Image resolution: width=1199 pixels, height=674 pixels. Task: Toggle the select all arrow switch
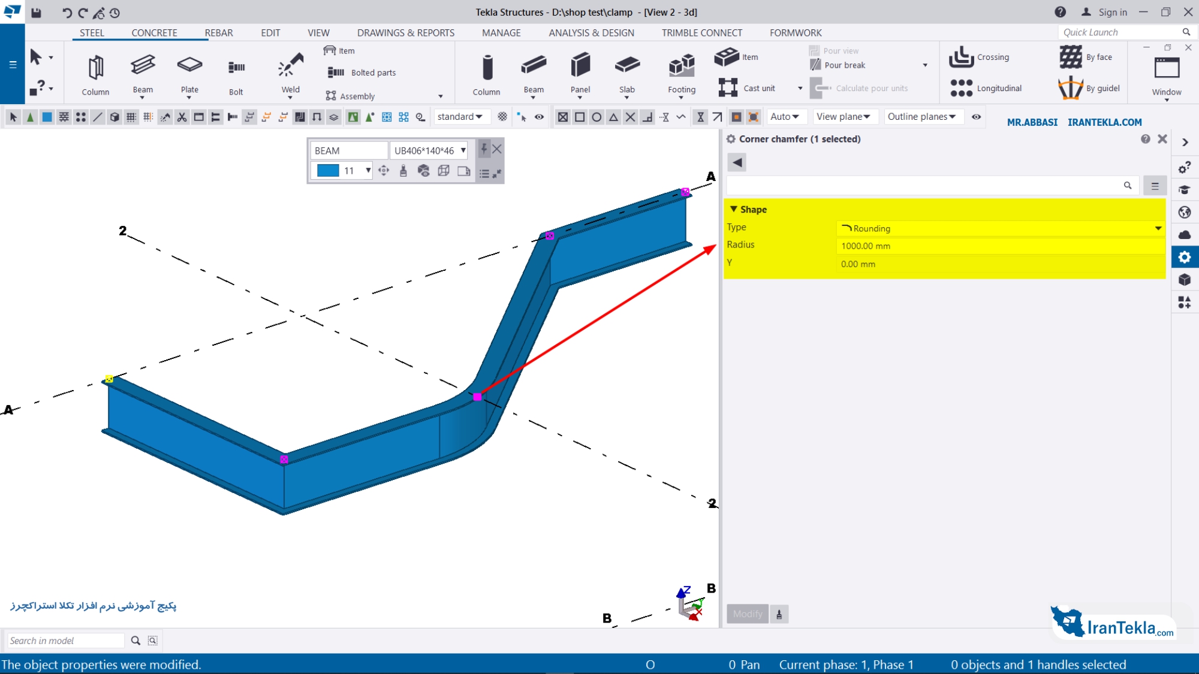click(x=13, y=117)
